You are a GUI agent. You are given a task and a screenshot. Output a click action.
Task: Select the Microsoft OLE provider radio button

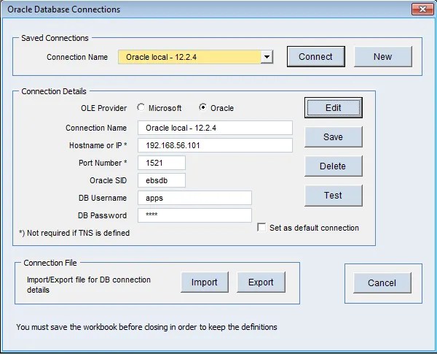click(141, 107)
